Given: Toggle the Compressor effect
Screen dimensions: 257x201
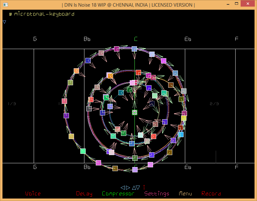Looking at the screenshot, I should tap(118, 194).
